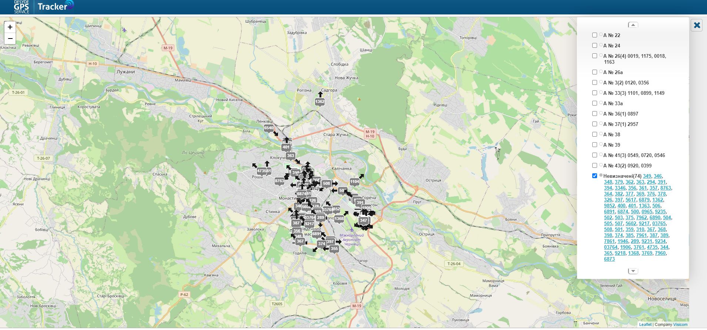
Task: Open vehicle 349 link in list
Action: coord(647,176)
